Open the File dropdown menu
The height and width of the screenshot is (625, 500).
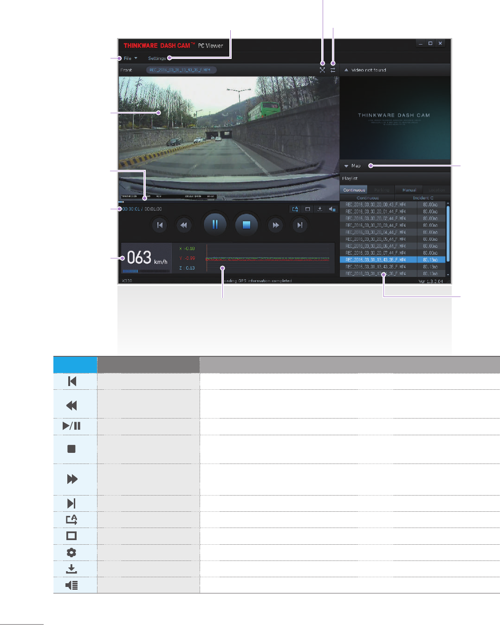(x=130, y=58)
